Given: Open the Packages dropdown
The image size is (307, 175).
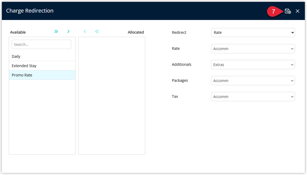Looking at the screenshot, I should coord(253,81).
